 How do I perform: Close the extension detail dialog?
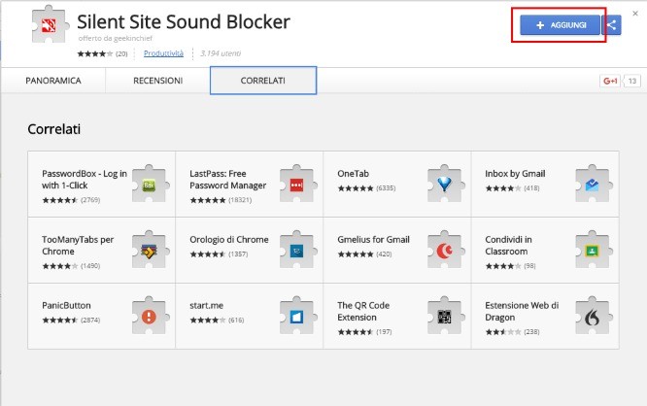635,13
